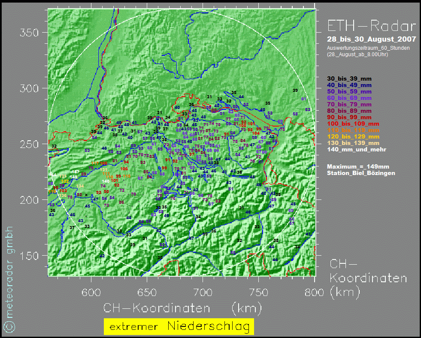Select the '30_bis_39_mm' legend entry
The height and width of the screenshot is (338, 421).
349,79
